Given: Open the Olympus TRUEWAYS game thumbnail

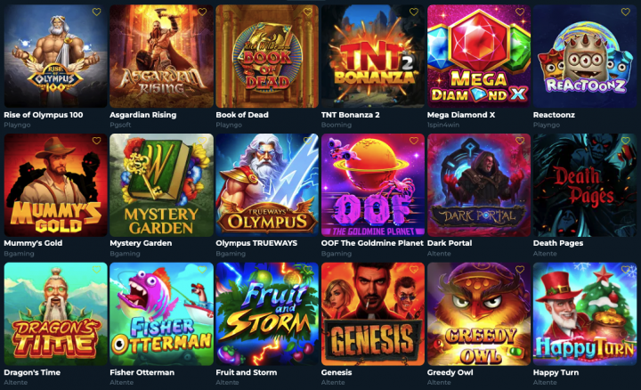Looking at the screenshot, I should point(267,185).
